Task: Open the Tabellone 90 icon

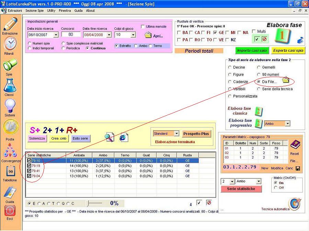Action: (11, 171)
